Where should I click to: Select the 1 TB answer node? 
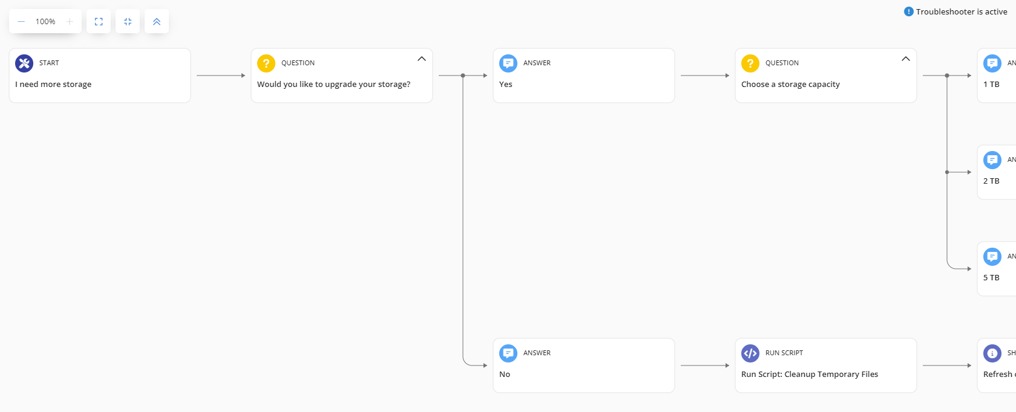pyautogui.click(x=995, y=84)
